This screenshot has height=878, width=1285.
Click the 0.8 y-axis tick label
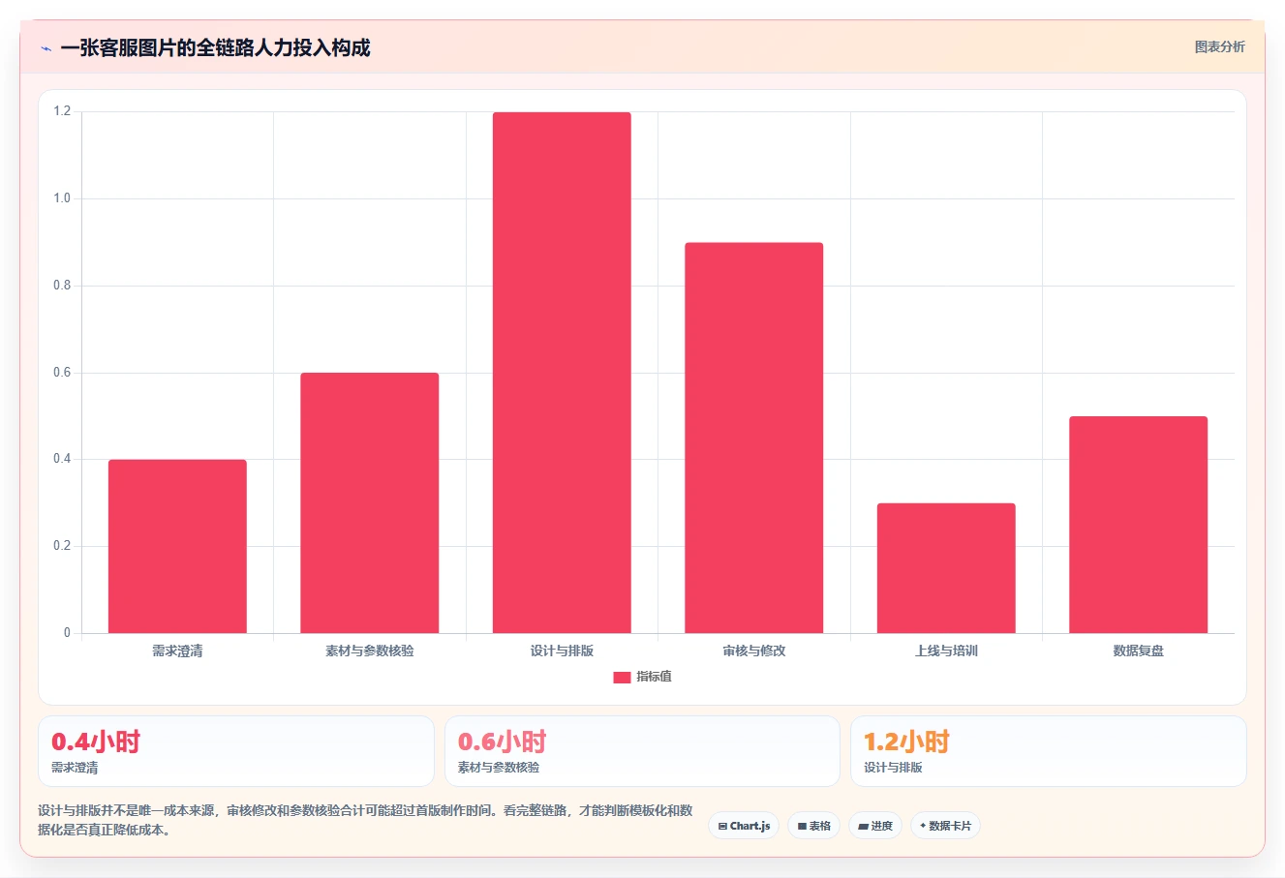[x=62, y=286]
